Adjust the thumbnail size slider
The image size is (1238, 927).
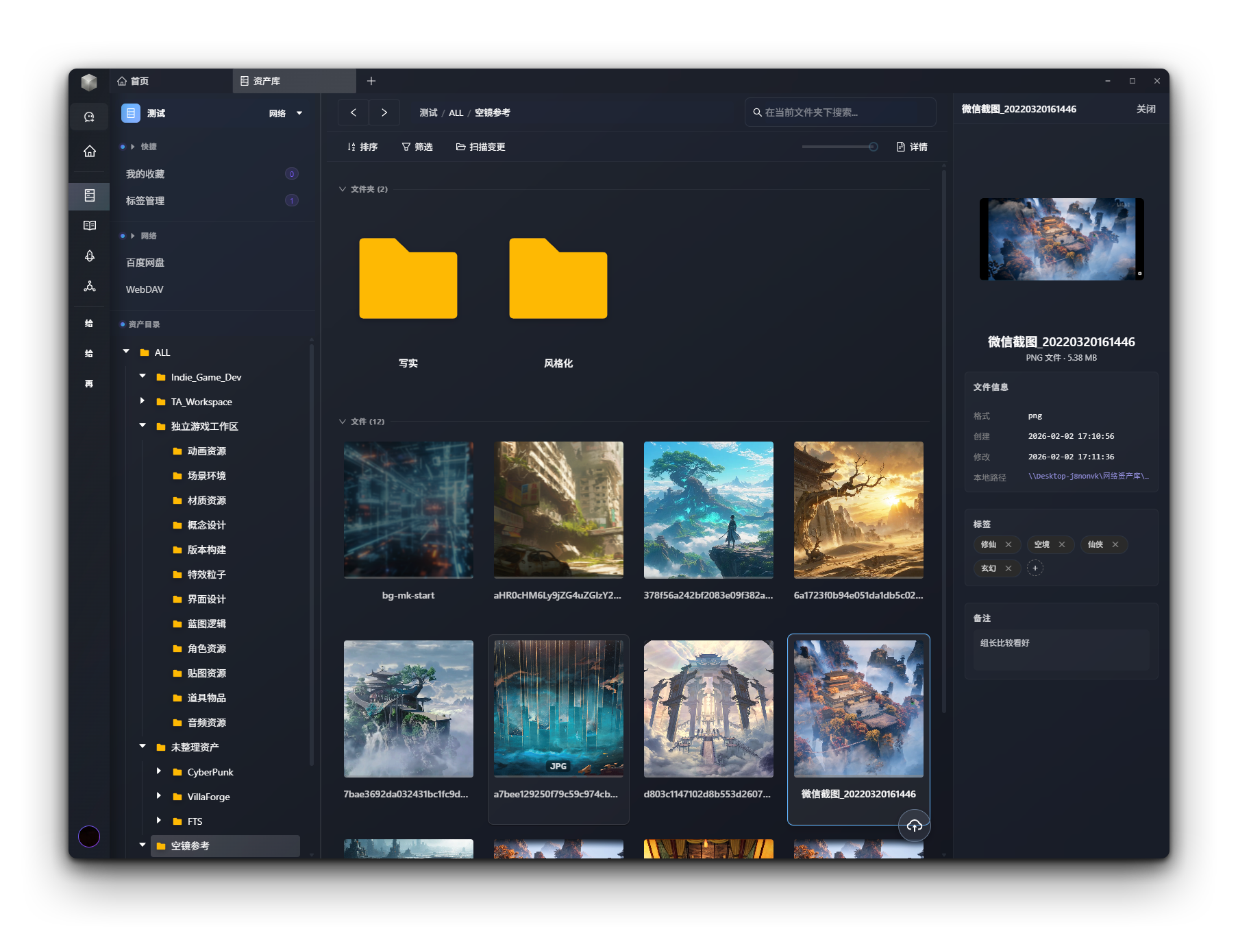click(873, 147)
